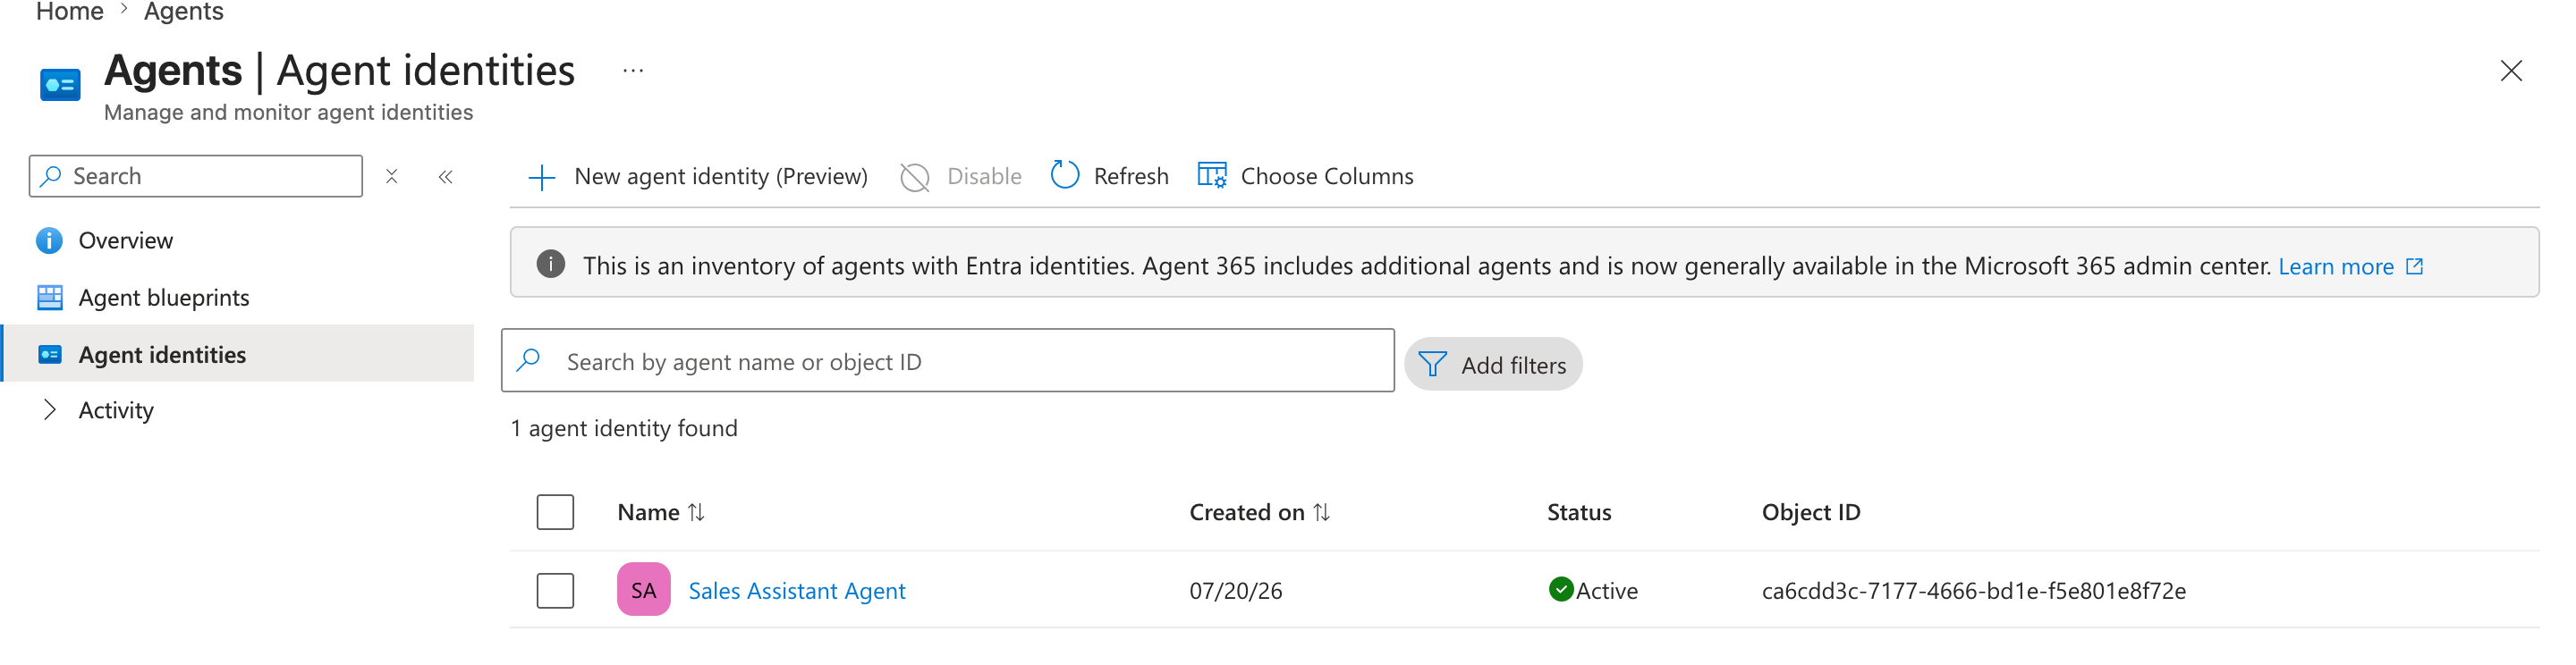Click the Status column header
This screenshot has height=665, width=2576.
1579,513
